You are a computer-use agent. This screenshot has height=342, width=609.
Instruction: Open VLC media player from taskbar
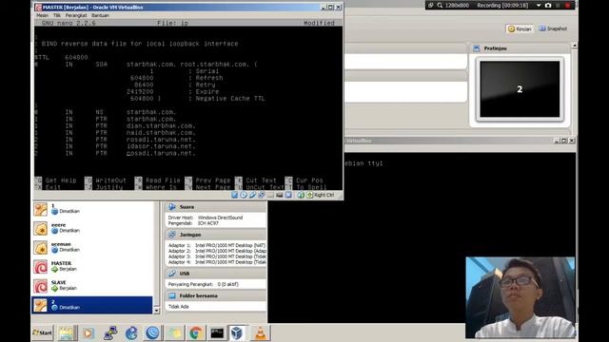click(260, 333)
